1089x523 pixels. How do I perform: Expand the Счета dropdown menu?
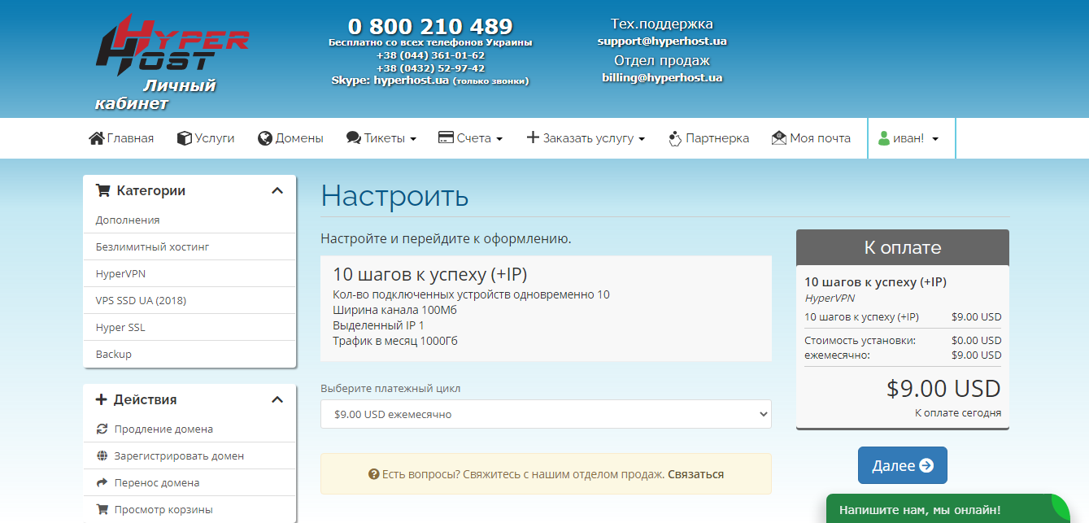pos(470,138)
